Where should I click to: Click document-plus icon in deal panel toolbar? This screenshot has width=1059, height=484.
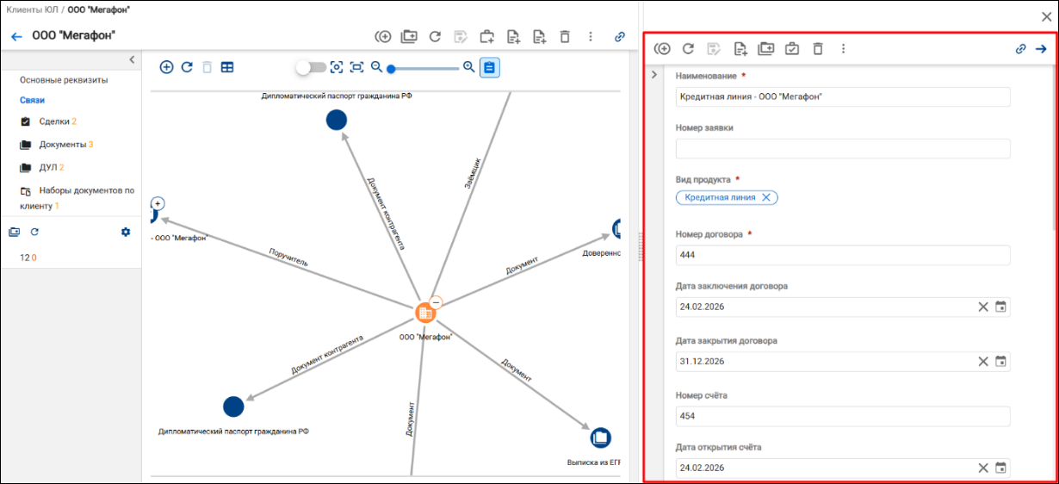coord(740,49)
